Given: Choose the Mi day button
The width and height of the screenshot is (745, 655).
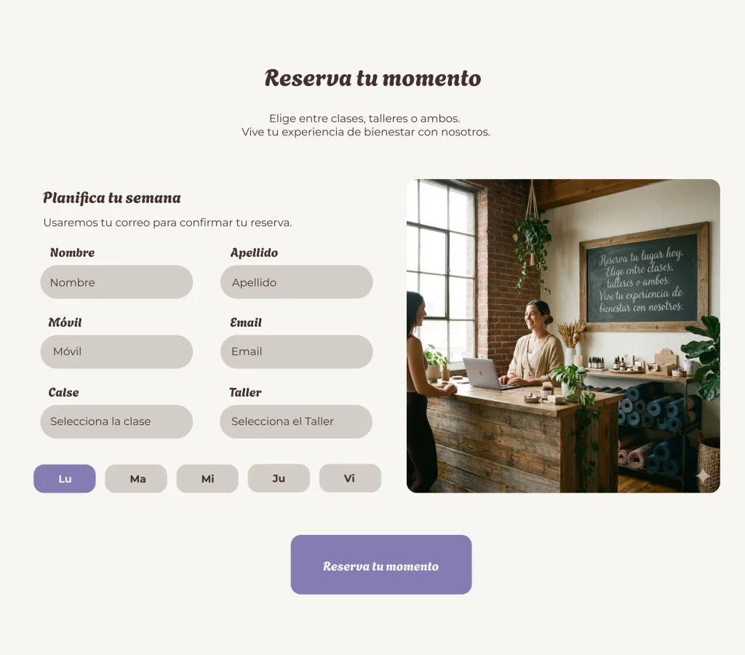Looking at the screenshot, I should coord(207,479).
